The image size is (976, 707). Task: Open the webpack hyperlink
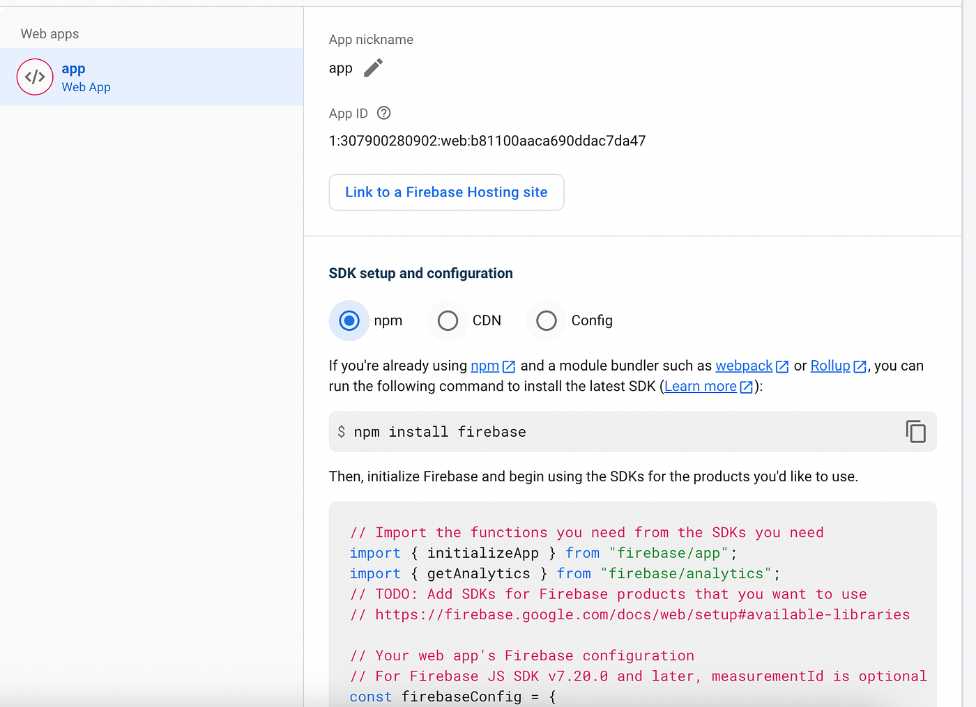pyautogui.click(x=744, y=366)
